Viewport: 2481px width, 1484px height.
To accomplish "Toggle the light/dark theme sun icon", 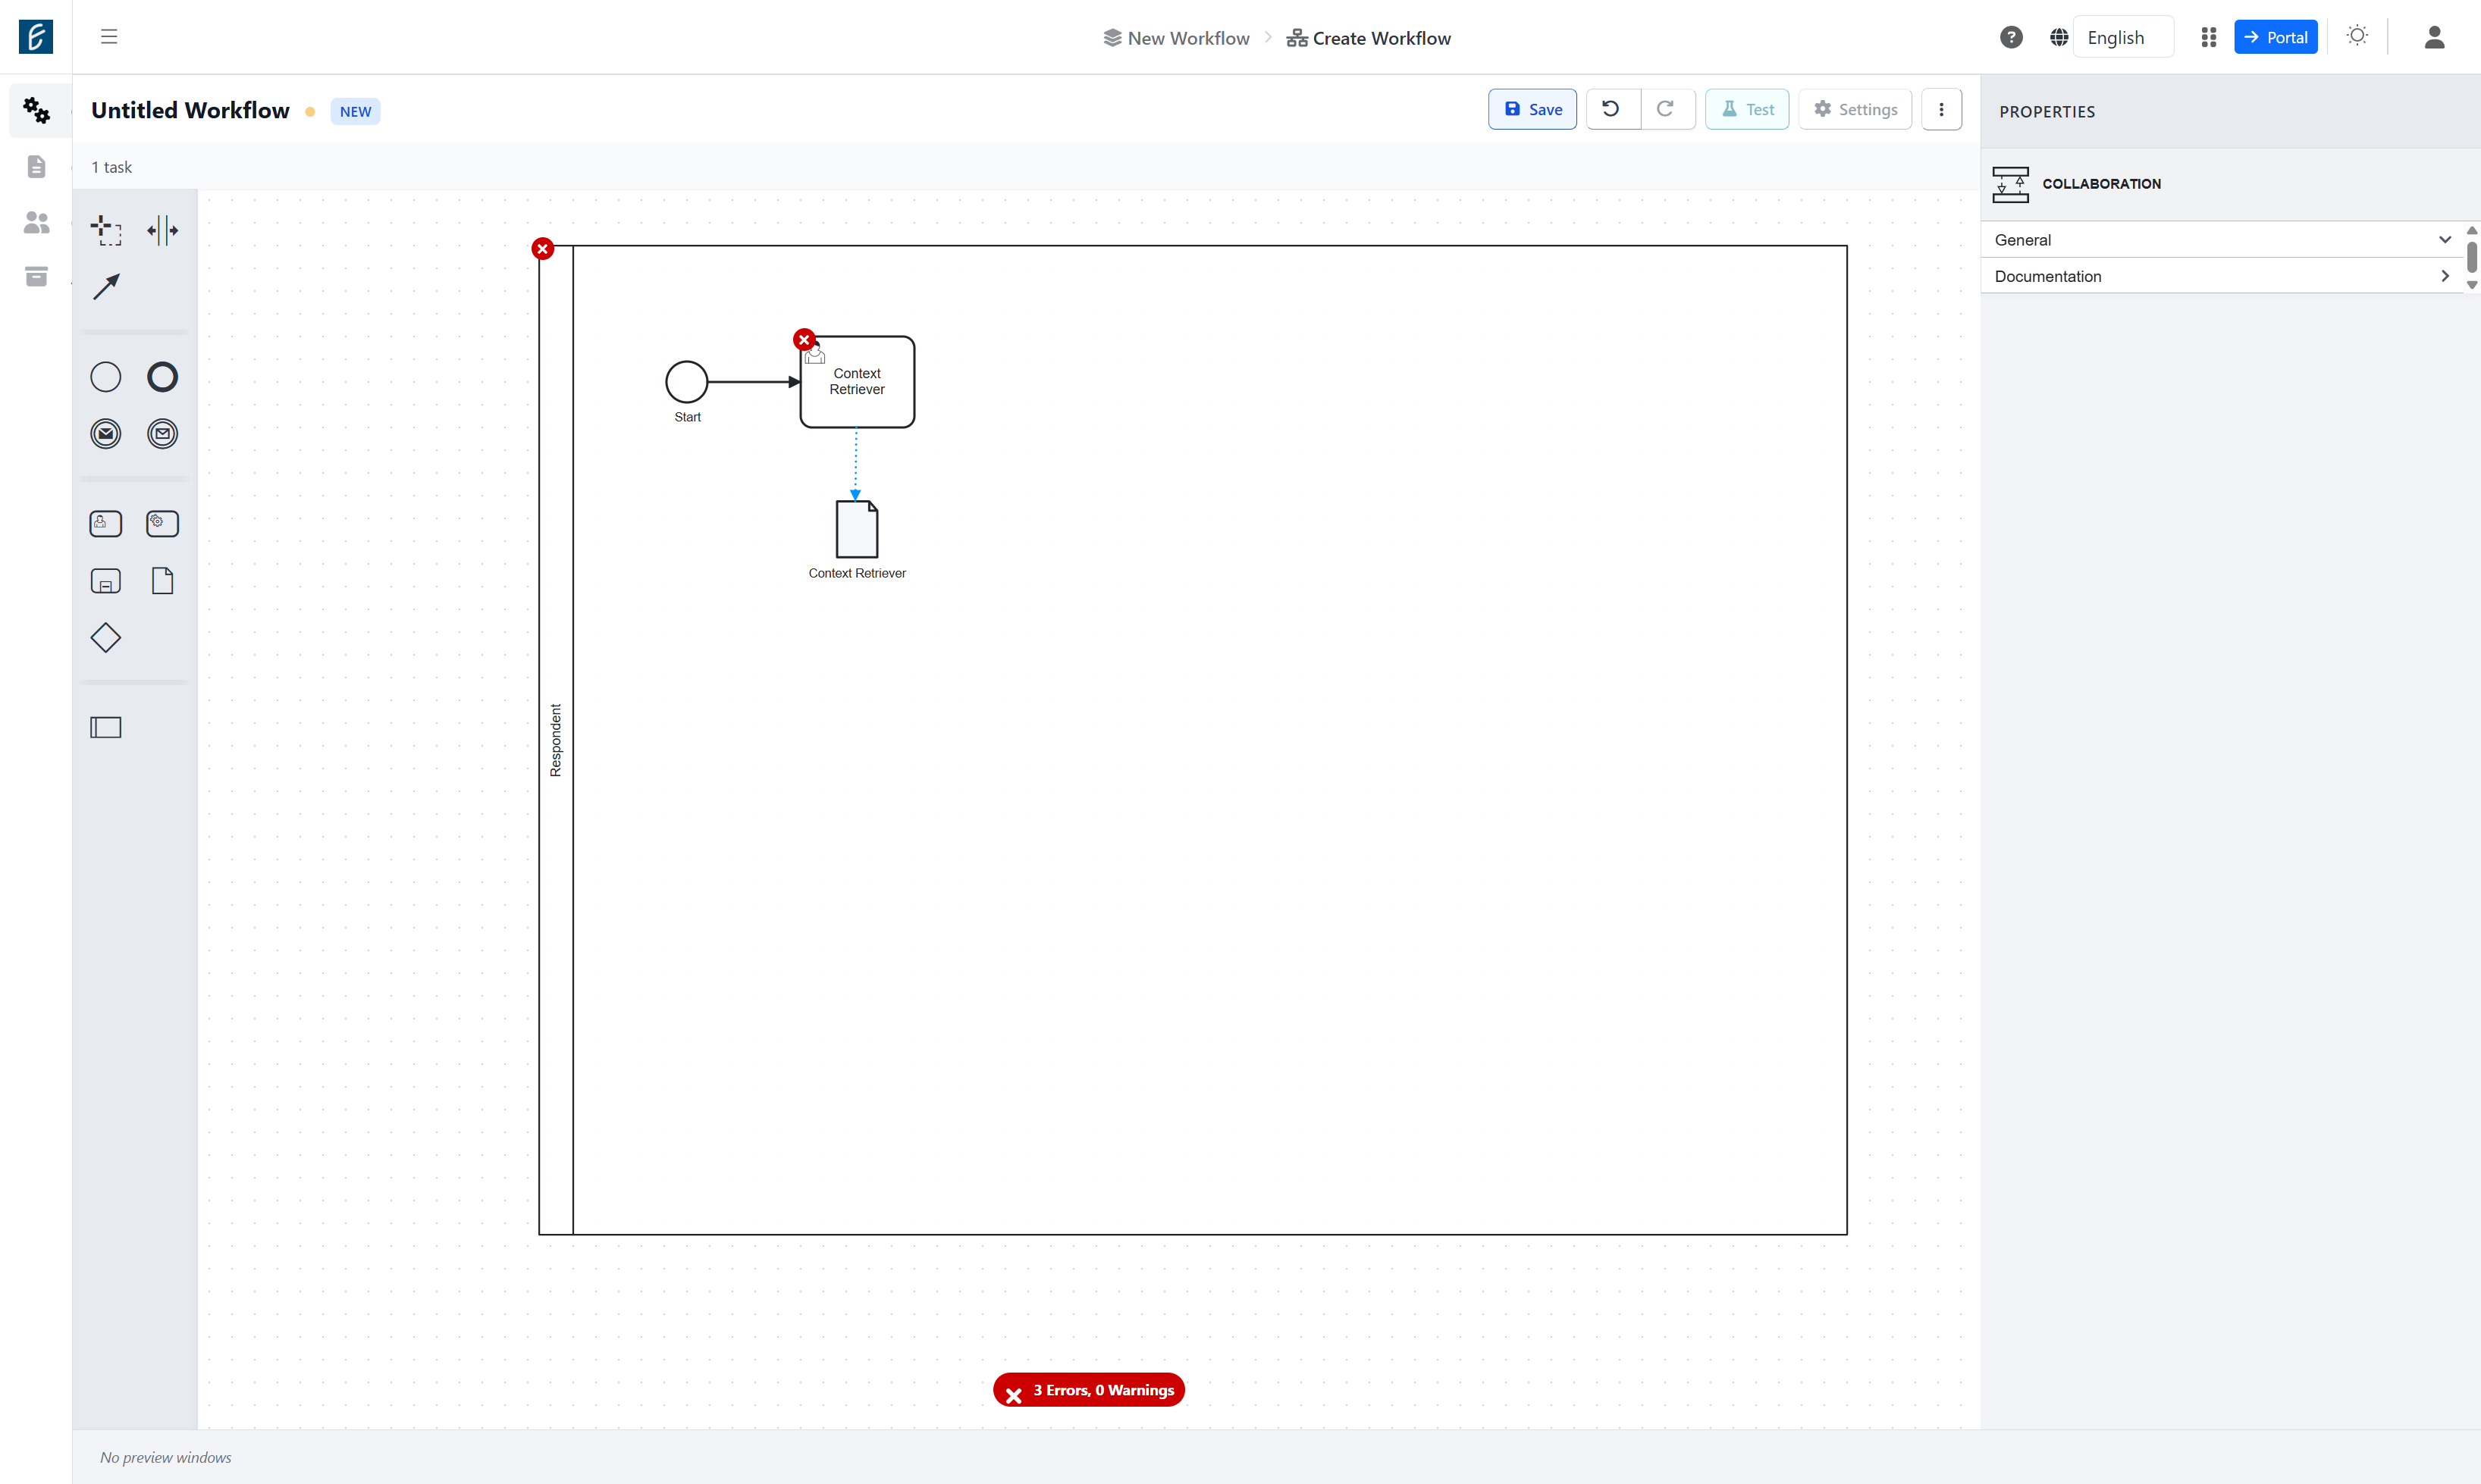I will [x=2358, y=36].
